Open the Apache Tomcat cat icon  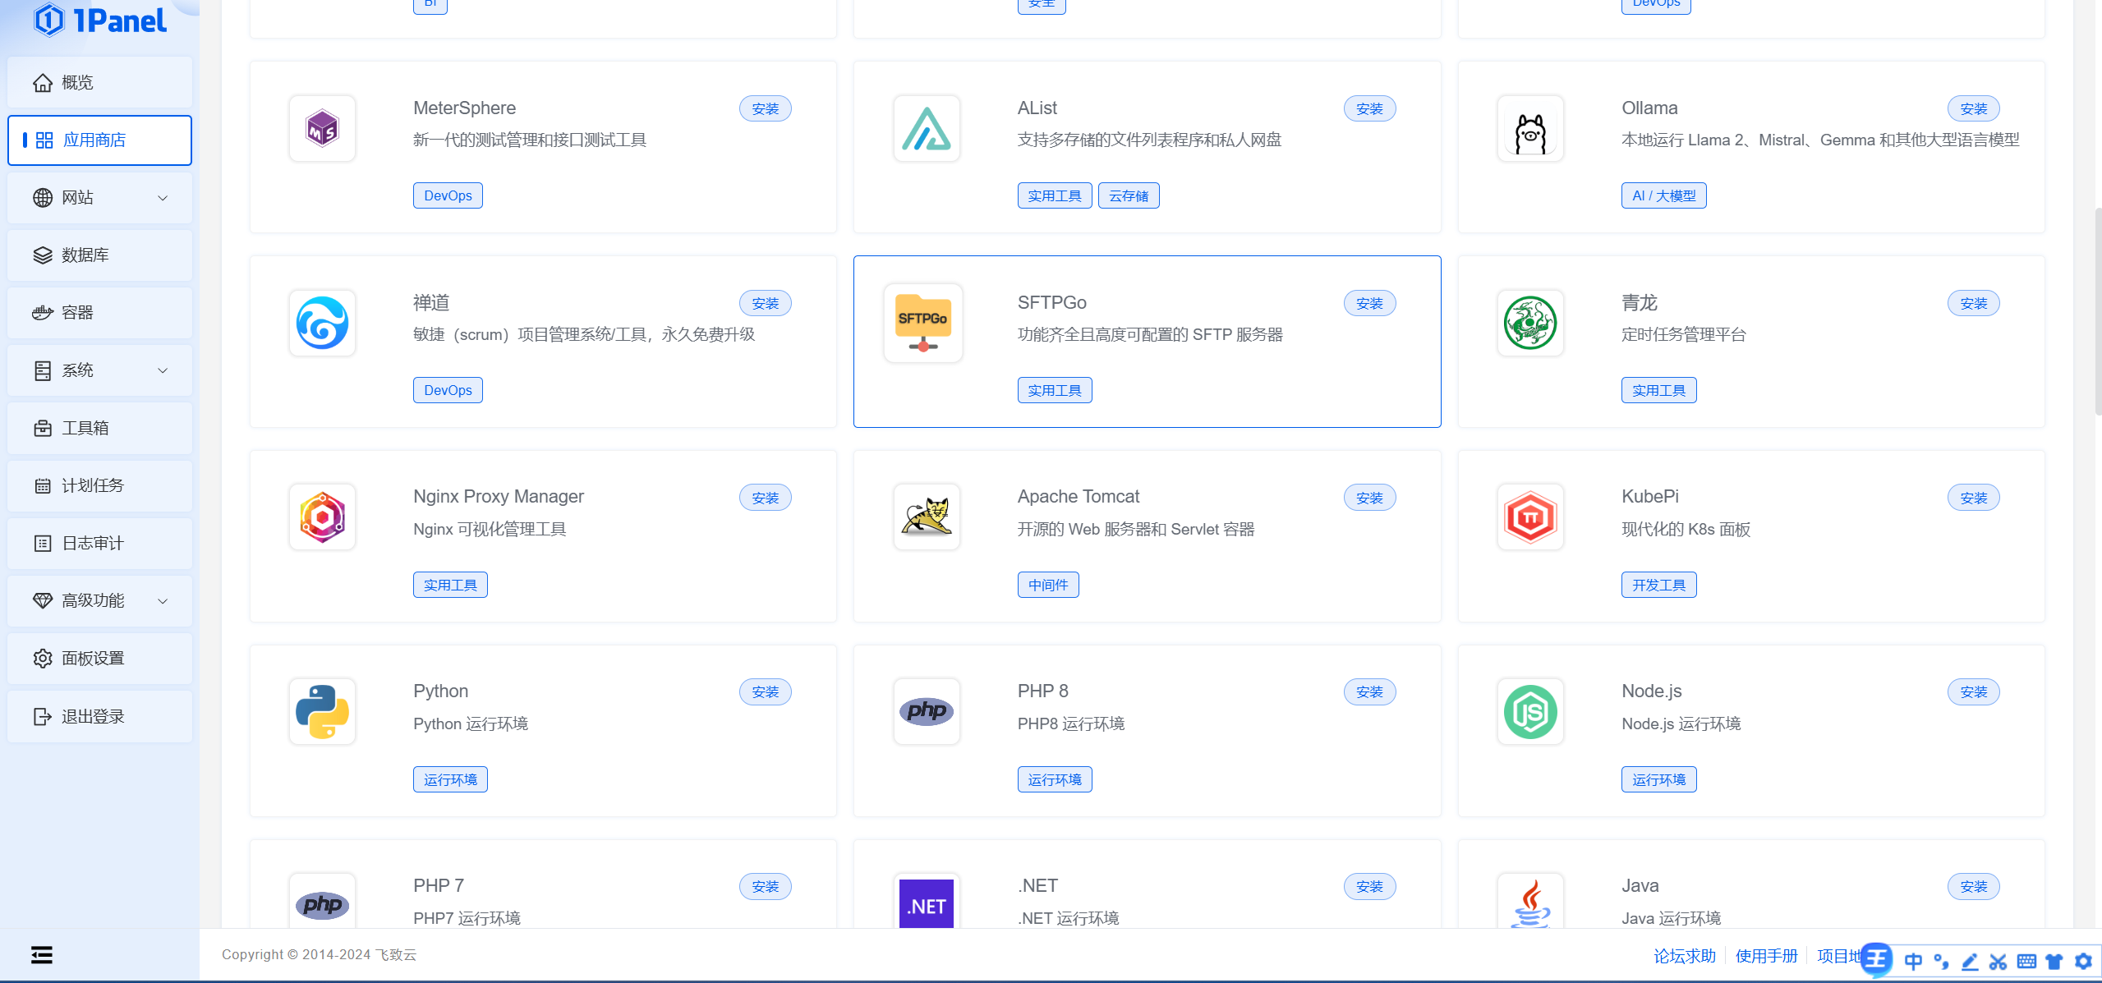[x=927, y=517]
